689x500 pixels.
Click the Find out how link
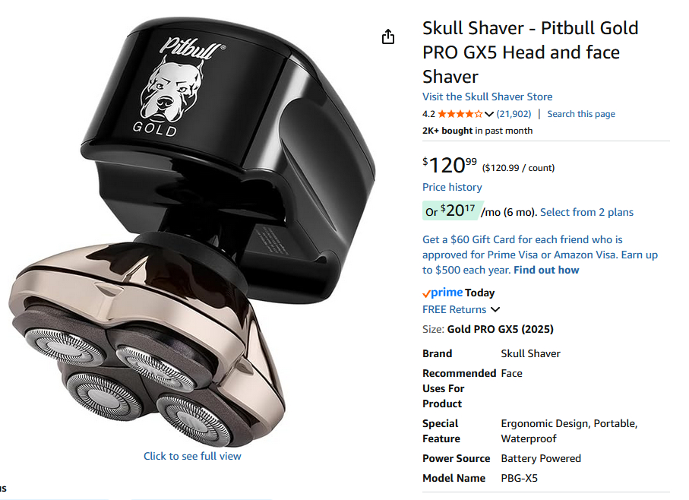[x=546, y=270]
